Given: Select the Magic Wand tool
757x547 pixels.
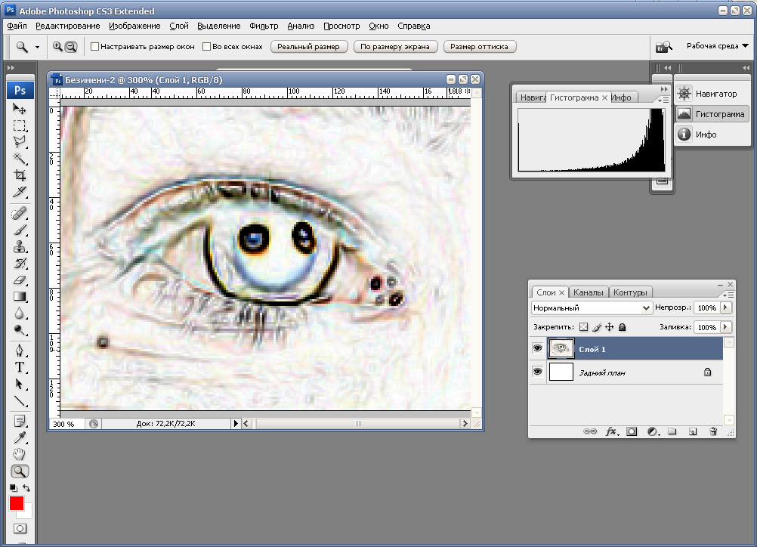Looking at the screenshot, I should pos(20,158).
